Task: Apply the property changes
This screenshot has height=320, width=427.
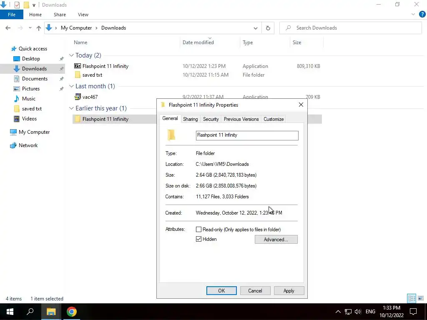Action: point(289,290)
